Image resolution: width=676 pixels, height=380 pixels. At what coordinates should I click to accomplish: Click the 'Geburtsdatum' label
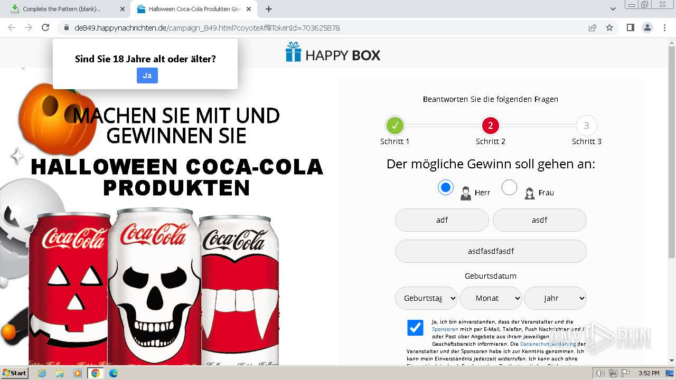pyautogui.click(x=491, y=276)
